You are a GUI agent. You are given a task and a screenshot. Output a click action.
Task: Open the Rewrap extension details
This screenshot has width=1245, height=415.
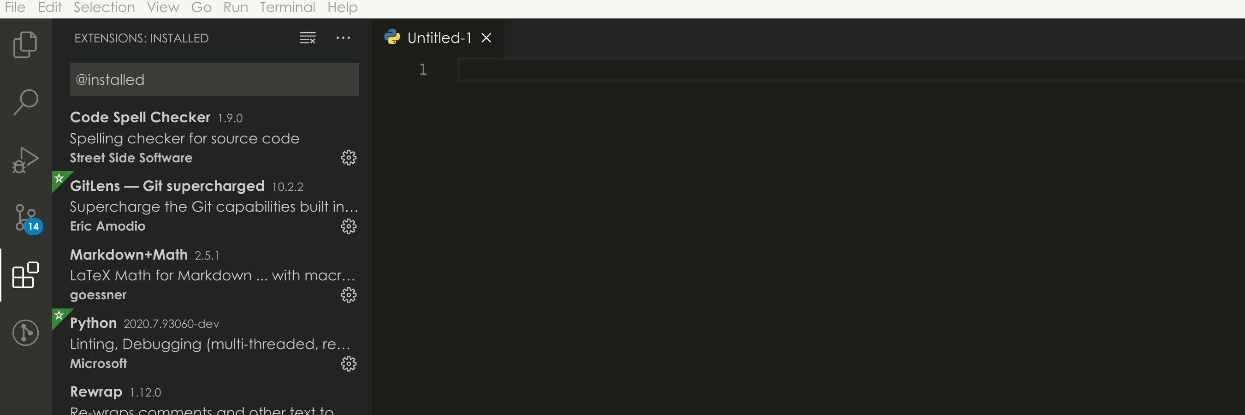pyautogui.click(x=212, y=397)
